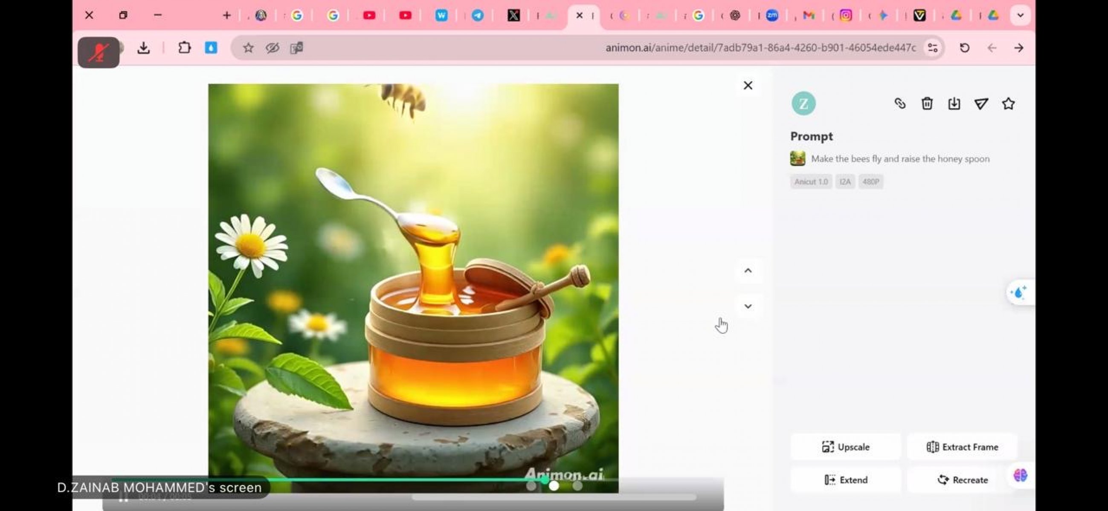This screenshot has height=511, width=1108.
Task: Download the generated video in side panel
Action: (954, 103)
